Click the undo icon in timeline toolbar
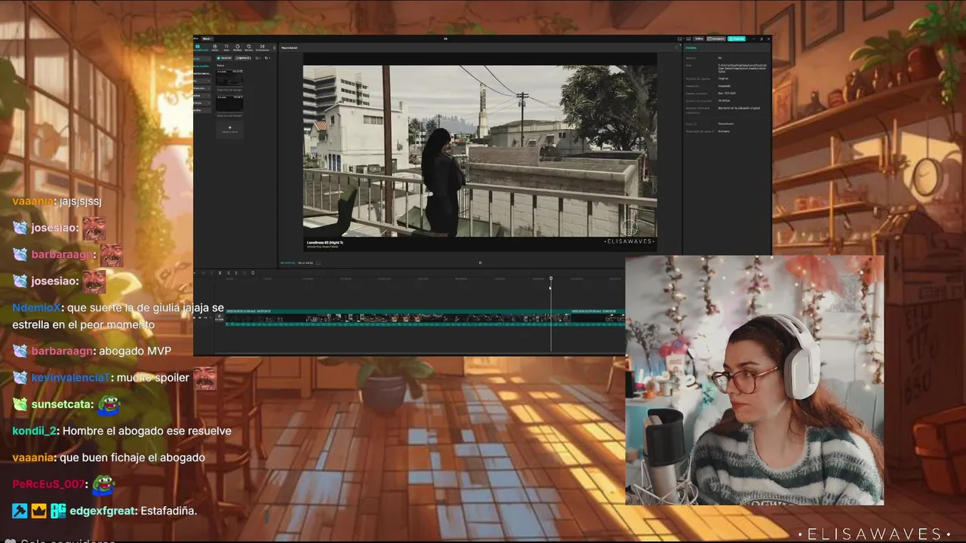Viewport: 966px width, 543px height. (203, 273)
